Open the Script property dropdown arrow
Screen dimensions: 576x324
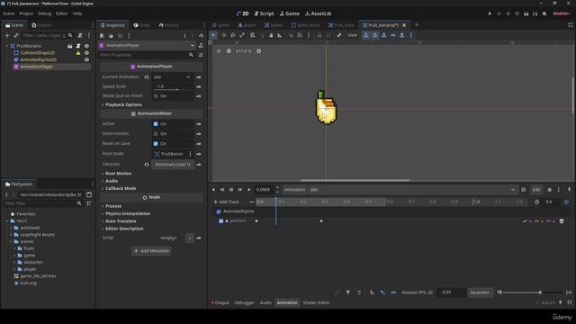[x=190, y=238]
